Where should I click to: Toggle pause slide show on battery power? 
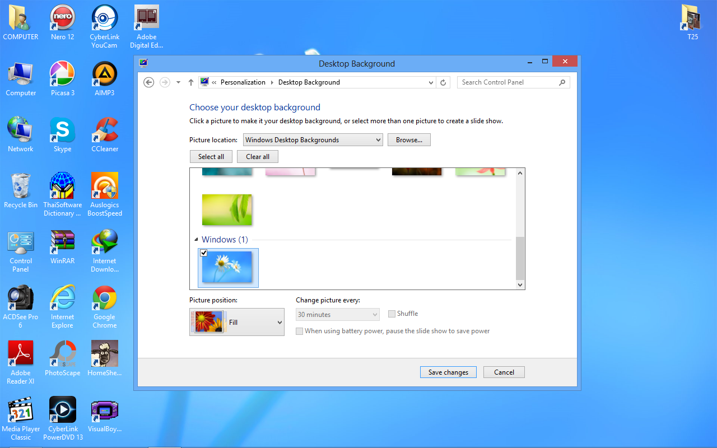300,331
